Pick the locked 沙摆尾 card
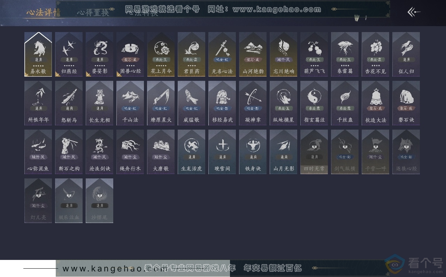The image size is (446, 277). click(100, 201)
